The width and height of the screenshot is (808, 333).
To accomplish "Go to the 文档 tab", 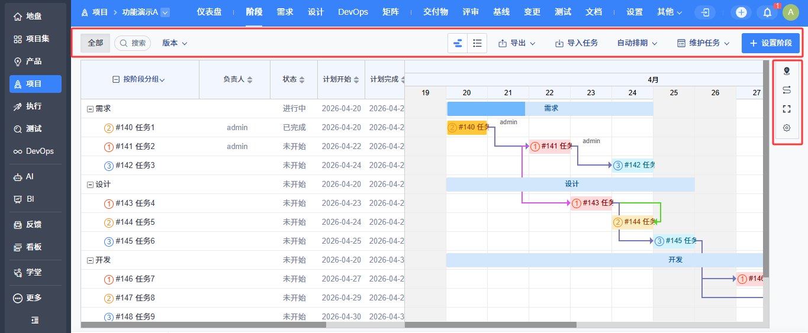I will (594, 12).
